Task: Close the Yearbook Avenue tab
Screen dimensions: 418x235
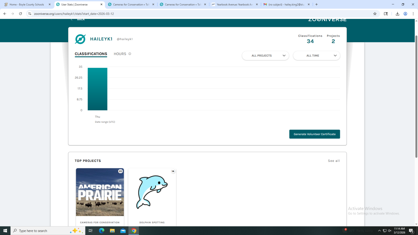Action: pos(257,5)
